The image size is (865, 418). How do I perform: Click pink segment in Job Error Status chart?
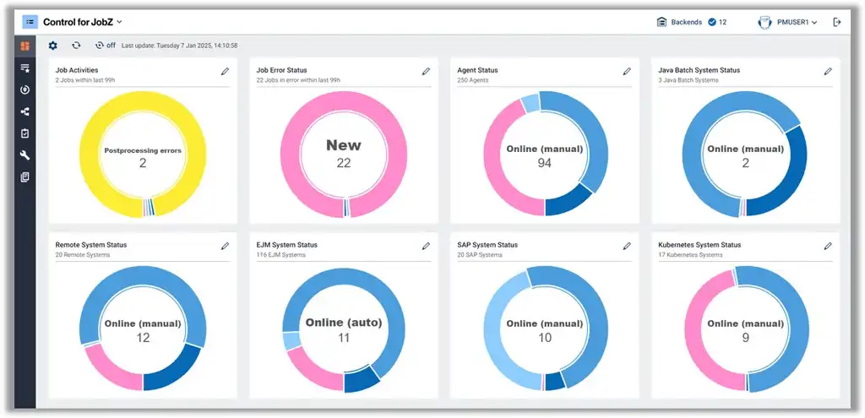click(x=291, y=155)
